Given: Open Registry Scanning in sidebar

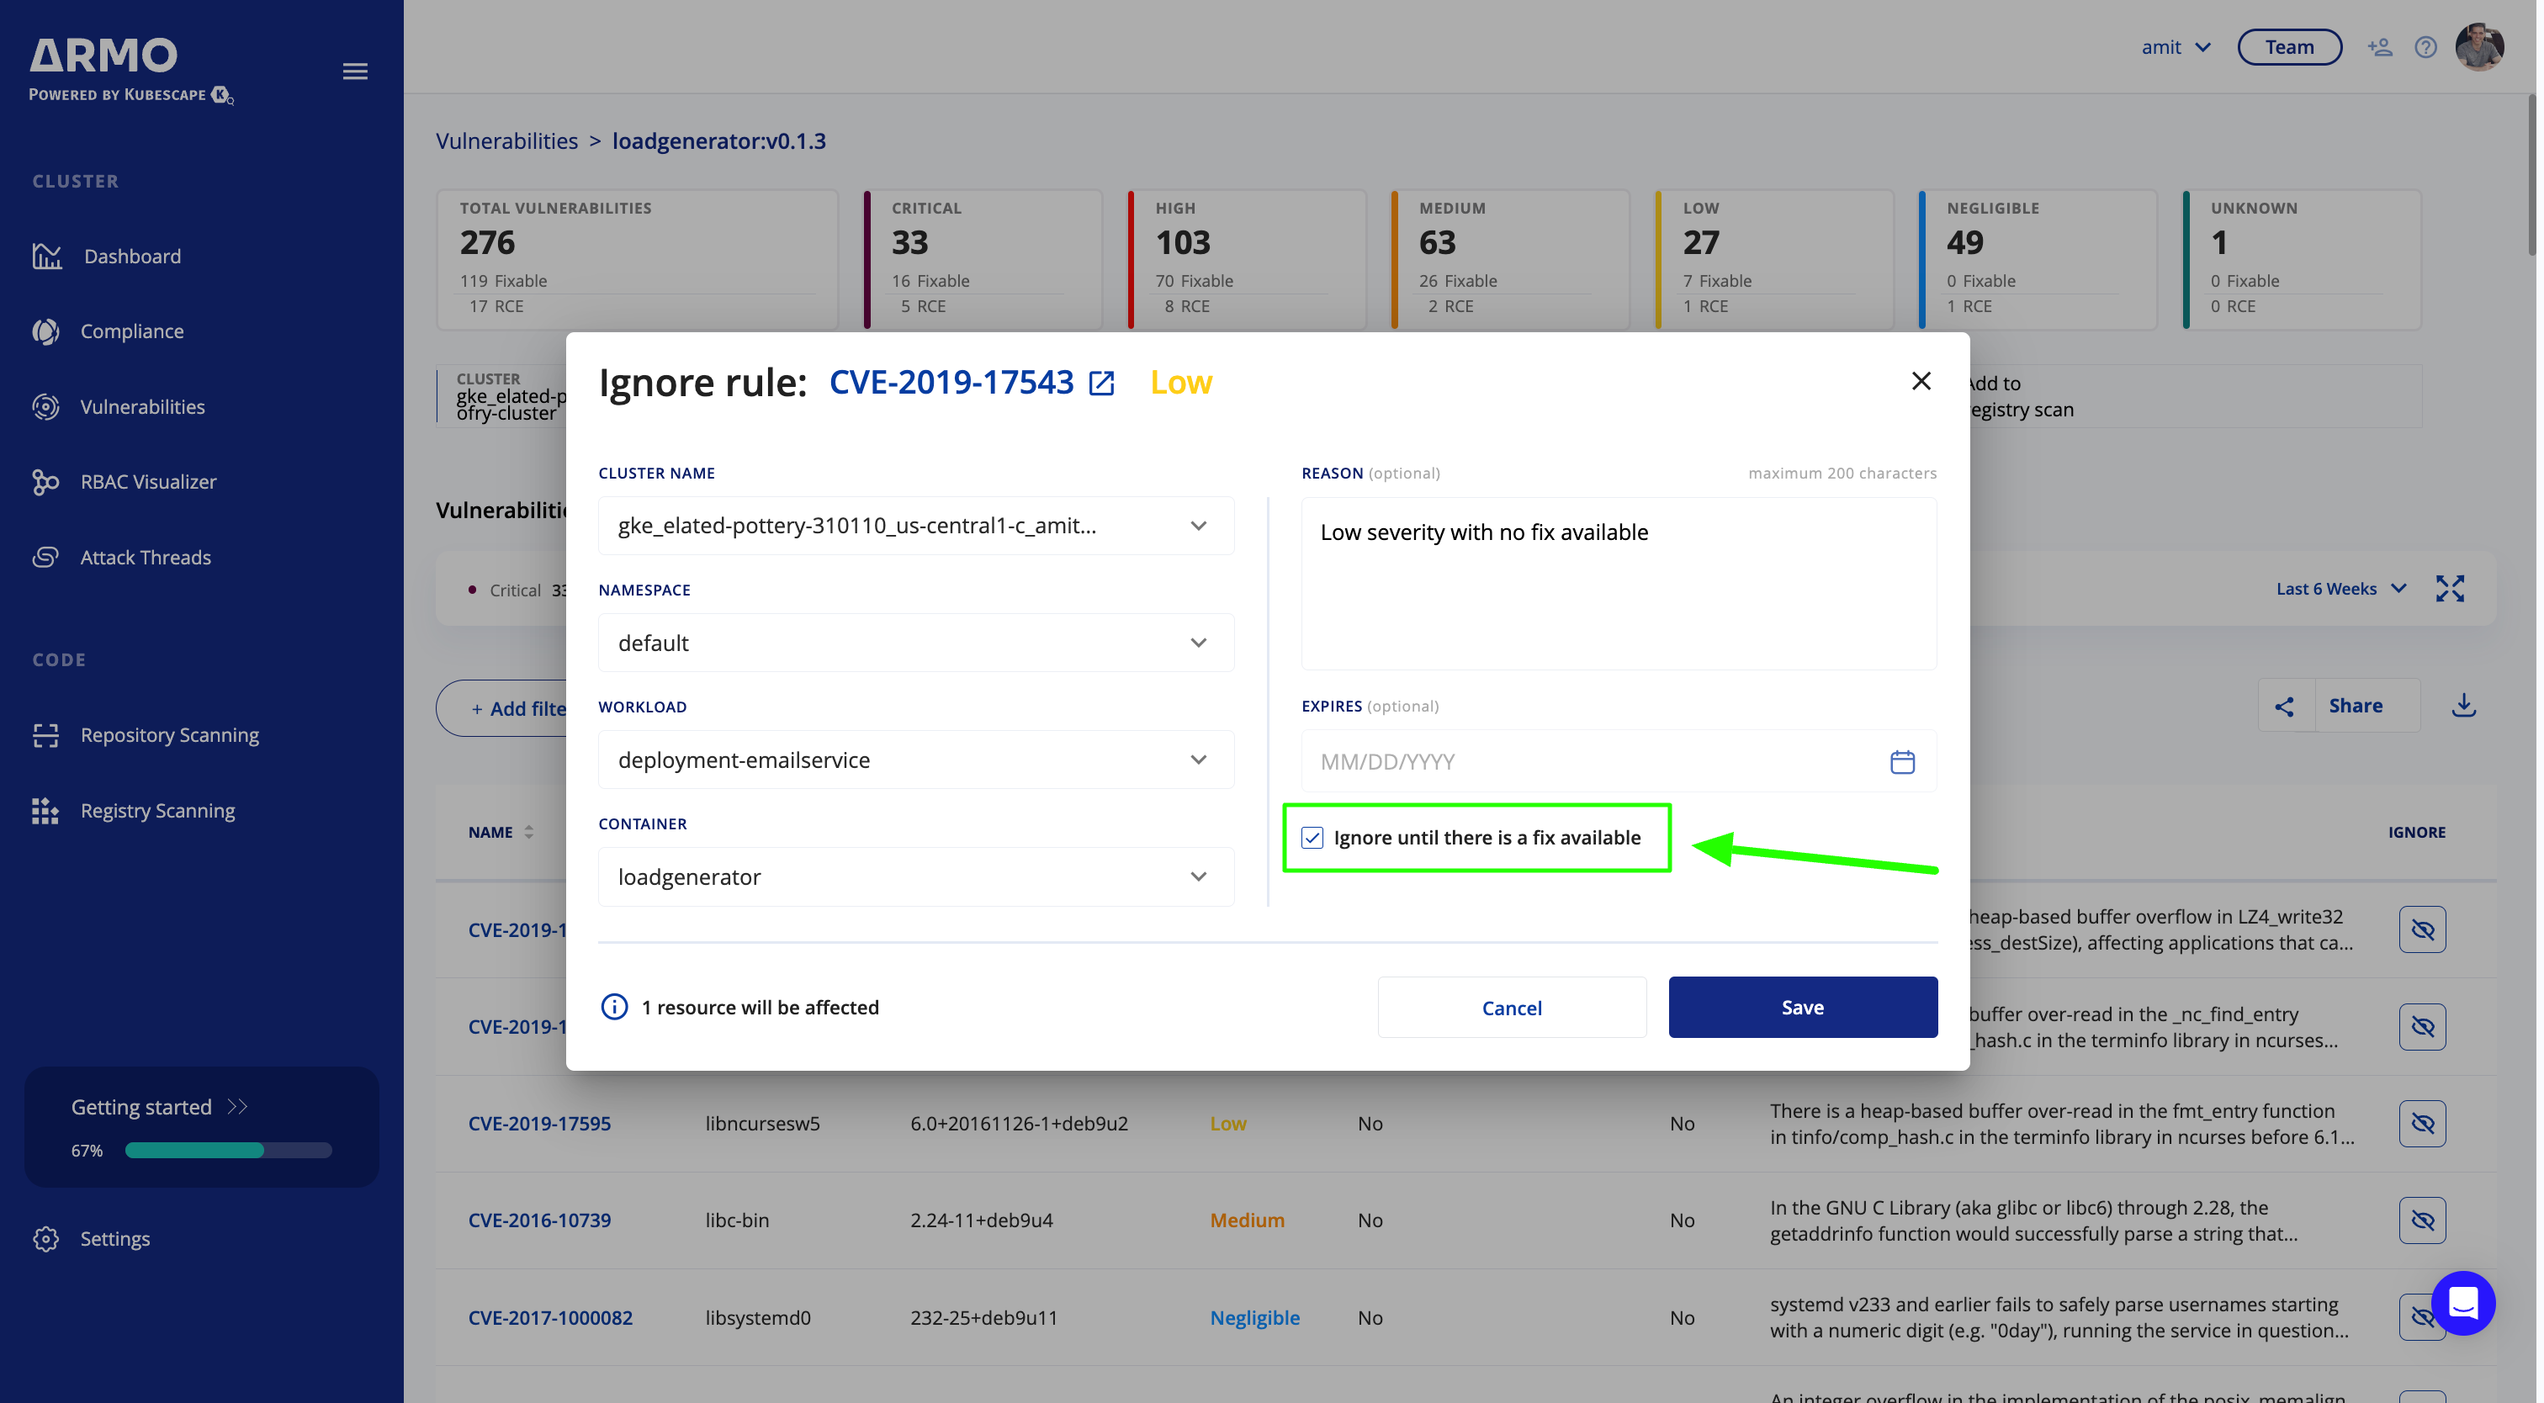Looking at the screenshot, I should coord(157,811).
